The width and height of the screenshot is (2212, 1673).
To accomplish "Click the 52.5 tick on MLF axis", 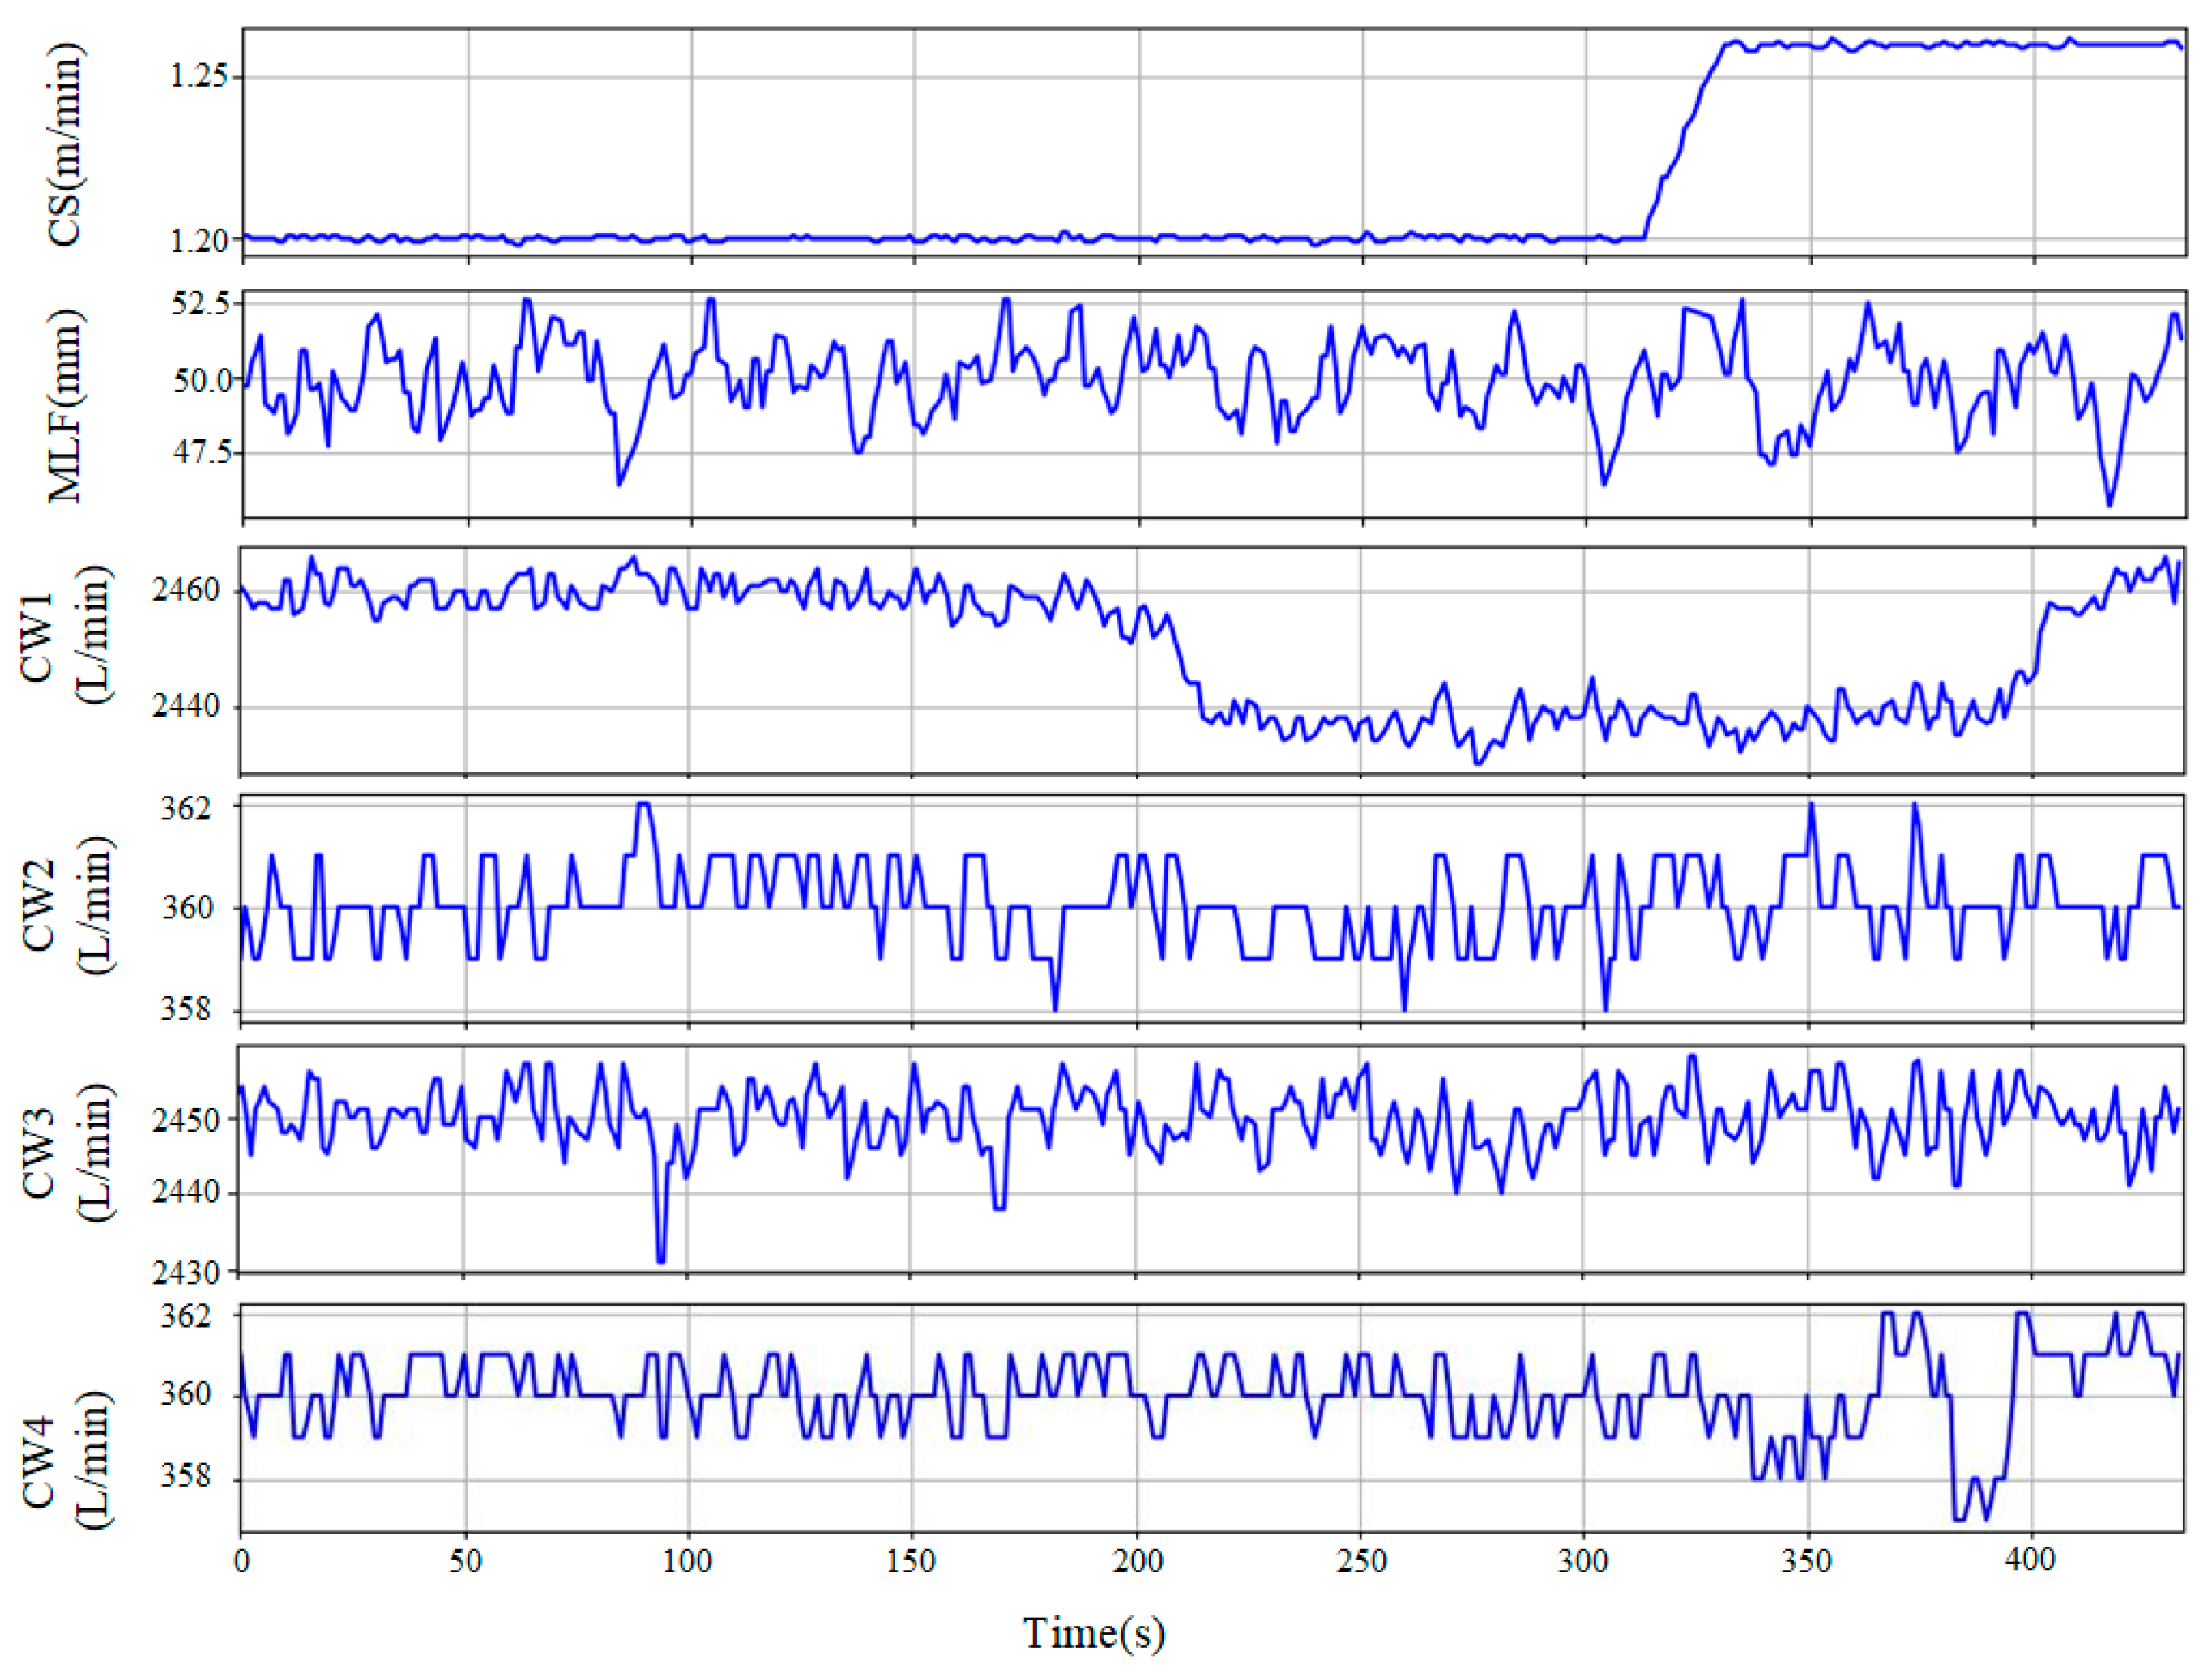I will coord(201,304).
